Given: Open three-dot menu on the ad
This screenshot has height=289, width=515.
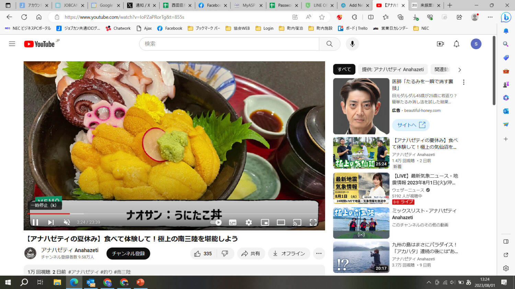Looking at the screenshot, I should [x=463, y=82].
